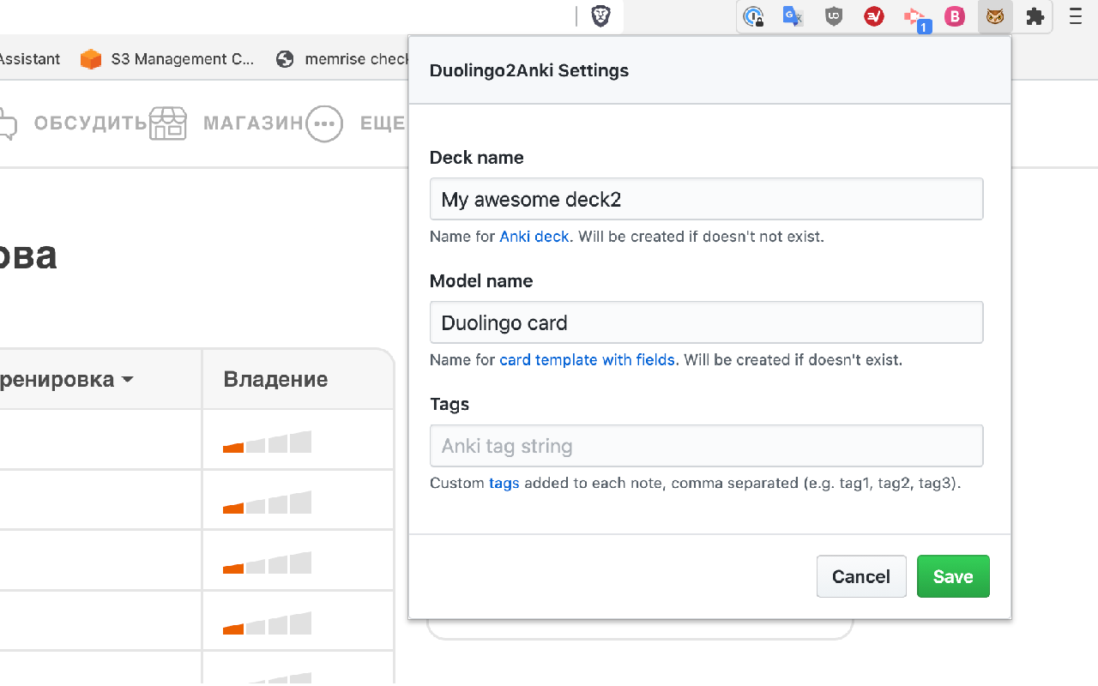Toggle the Duolingo2Anki owl extension icon

tap(995, 16)
